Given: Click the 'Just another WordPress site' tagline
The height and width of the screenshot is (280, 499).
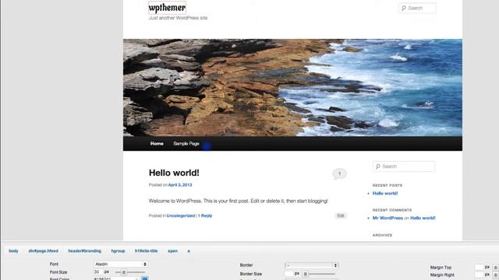Looking at the screenshot, I should [178, 18].
